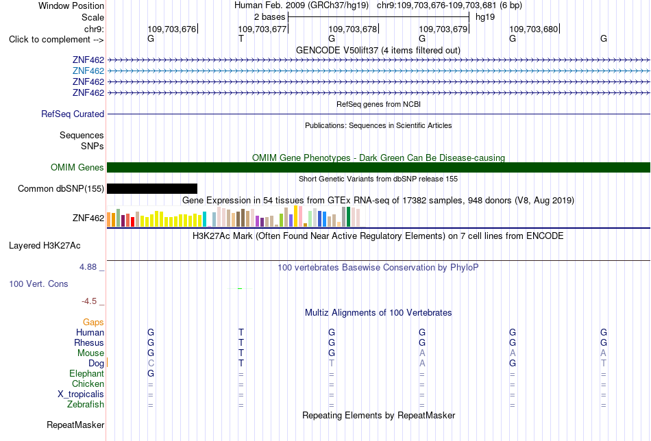
Task: Click the Publications: Sequences in Scientific Articles title
Action: click(x=378, y=125)
